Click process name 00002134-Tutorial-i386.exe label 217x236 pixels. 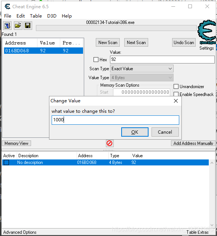110,22
